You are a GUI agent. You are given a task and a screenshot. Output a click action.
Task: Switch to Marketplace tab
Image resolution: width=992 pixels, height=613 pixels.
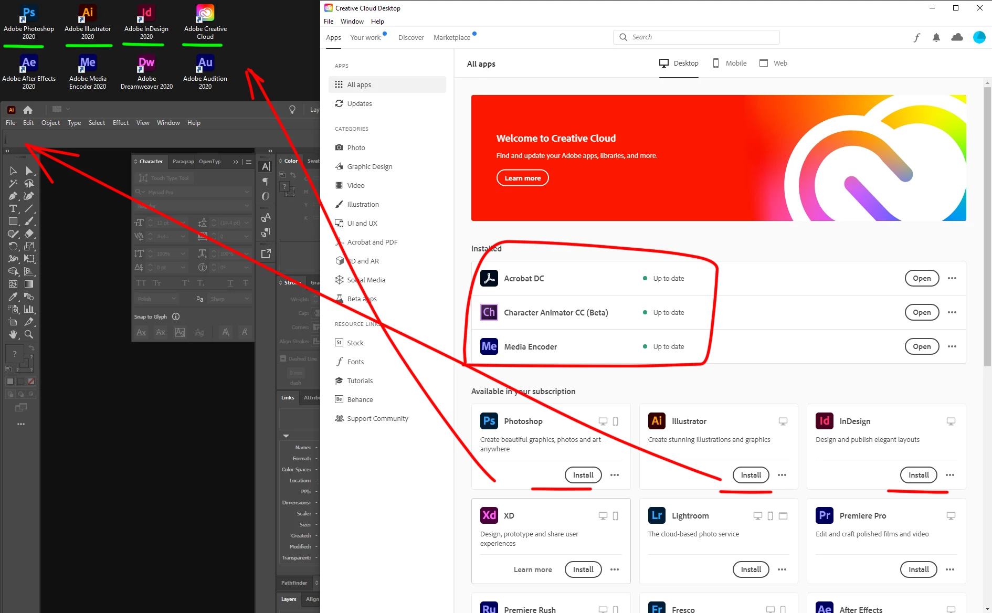tap(452, 37)
